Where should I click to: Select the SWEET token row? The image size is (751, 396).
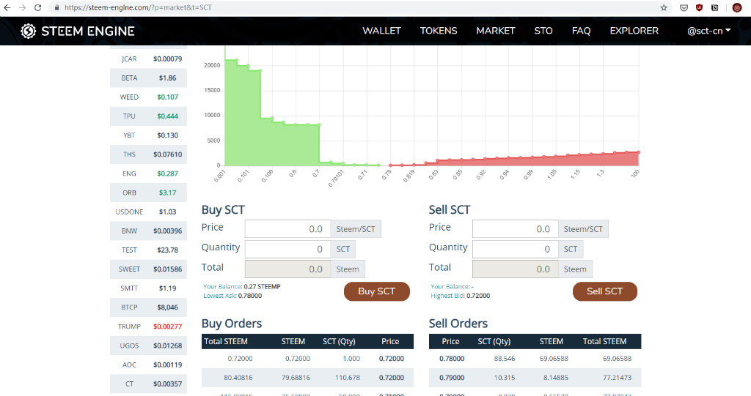[x=148, y=269]
